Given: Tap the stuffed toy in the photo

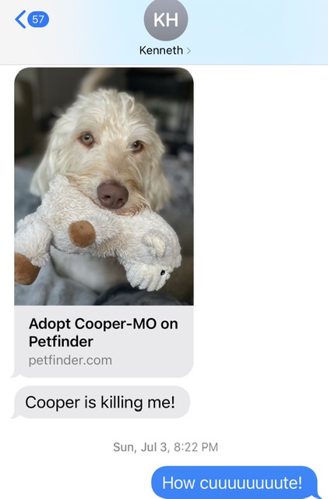Looking at the screenshot, I should [x=97, y=234].
